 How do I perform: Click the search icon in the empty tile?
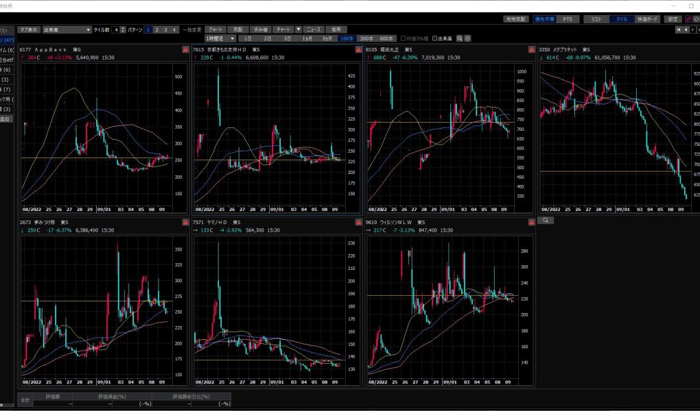point(546,221)
